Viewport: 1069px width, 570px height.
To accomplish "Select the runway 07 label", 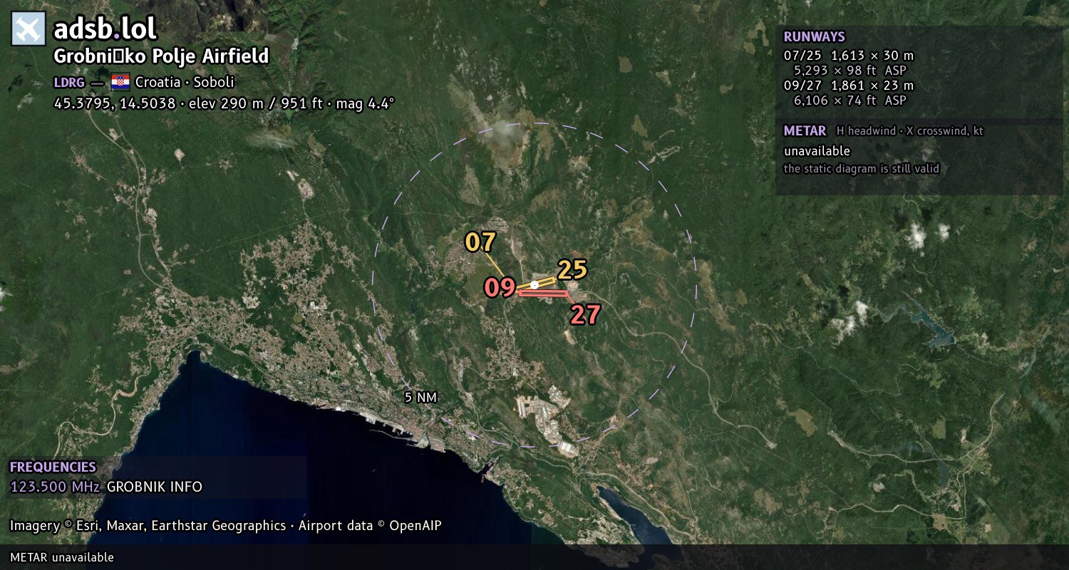I will tap(480, 242).
